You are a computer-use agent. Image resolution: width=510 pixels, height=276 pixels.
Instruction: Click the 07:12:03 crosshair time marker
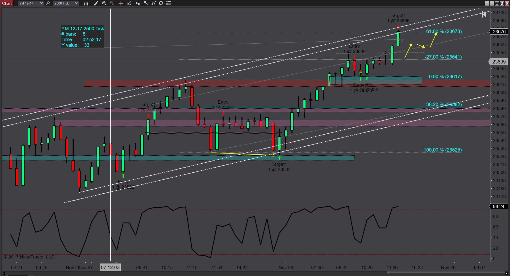pyautogui.click(x=110, y=267)
